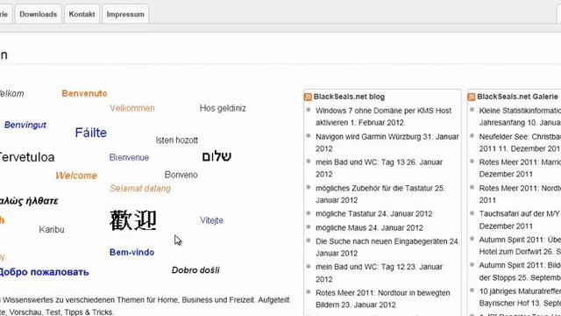Open gallery entry 'Neufelder See: Christbaum'
This screenshot has width=561, height=316.
[520, 142]
